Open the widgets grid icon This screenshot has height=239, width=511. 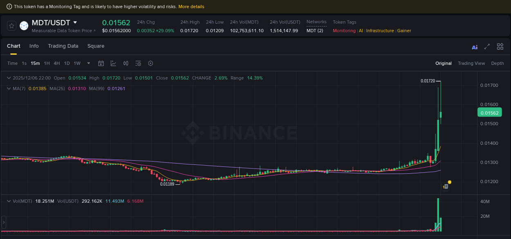500,46
